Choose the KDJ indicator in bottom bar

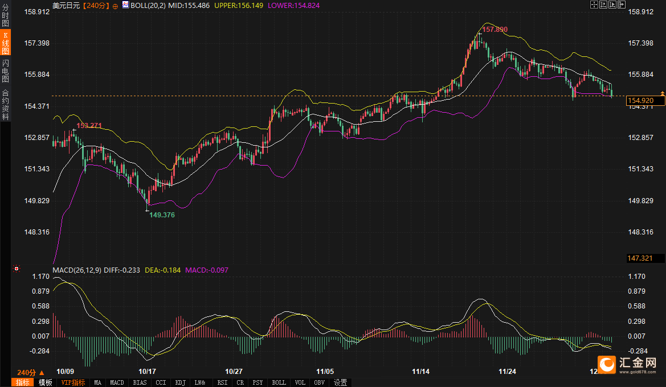click(x=181, y=382)
